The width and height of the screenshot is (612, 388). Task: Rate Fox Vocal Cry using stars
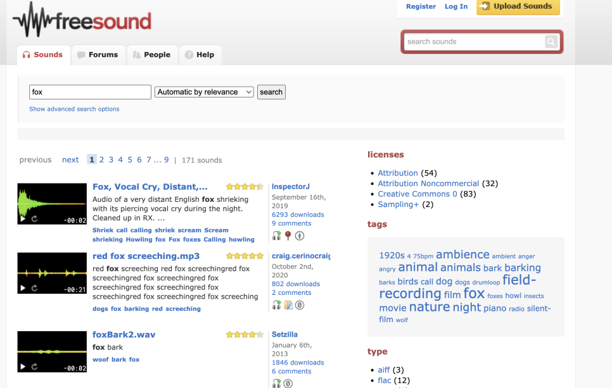(x=245, y=187)
